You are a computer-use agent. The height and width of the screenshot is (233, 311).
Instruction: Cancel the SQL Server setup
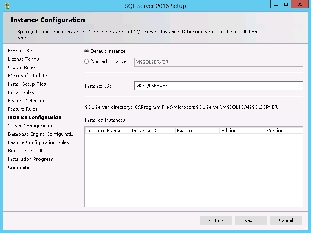[x=286, y=220]
